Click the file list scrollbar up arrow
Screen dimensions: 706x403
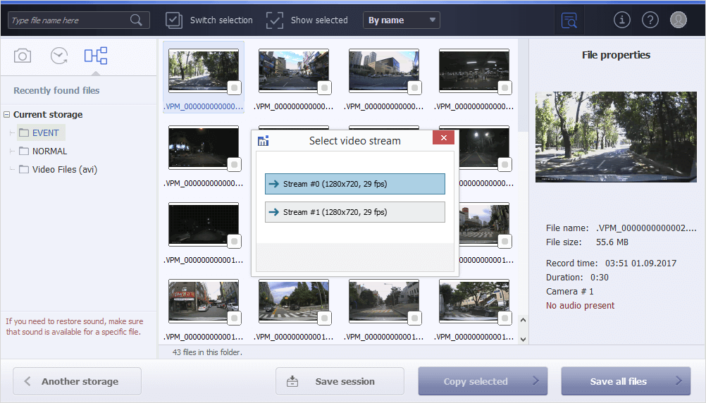click(x=523, y=320)
